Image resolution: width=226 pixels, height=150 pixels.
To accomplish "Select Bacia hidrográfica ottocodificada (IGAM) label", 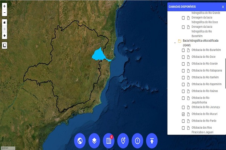I will [x=200, y=43].
